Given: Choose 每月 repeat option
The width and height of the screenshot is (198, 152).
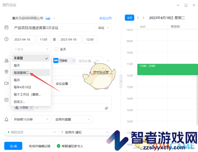Looking at the screenshot, I should [31, 80].
